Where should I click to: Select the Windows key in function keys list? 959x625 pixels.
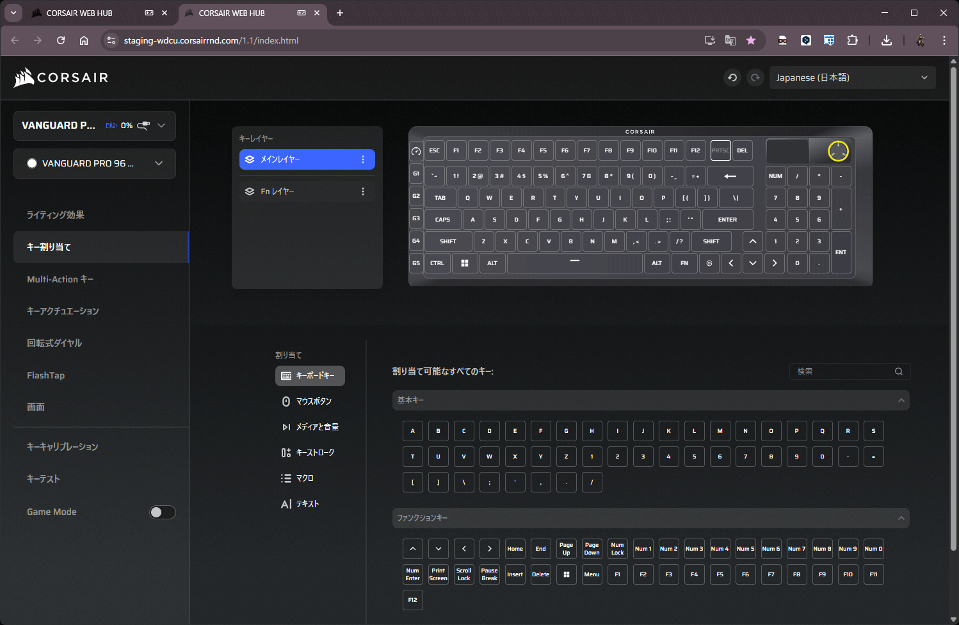(x=566, y=574)
